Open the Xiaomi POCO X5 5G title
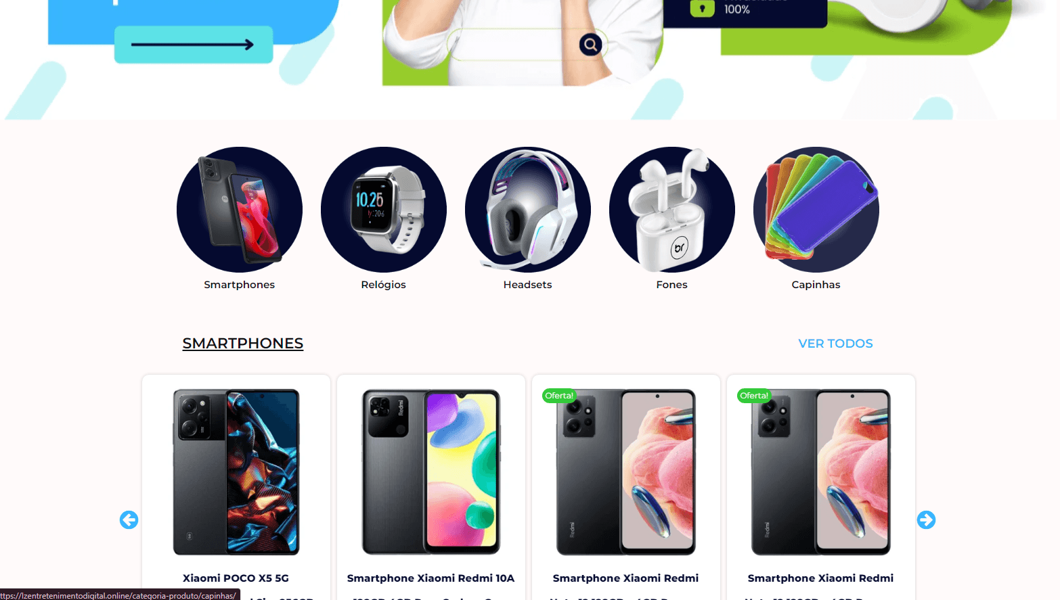This screenshot has width=1060, height=600. [236, 578]
